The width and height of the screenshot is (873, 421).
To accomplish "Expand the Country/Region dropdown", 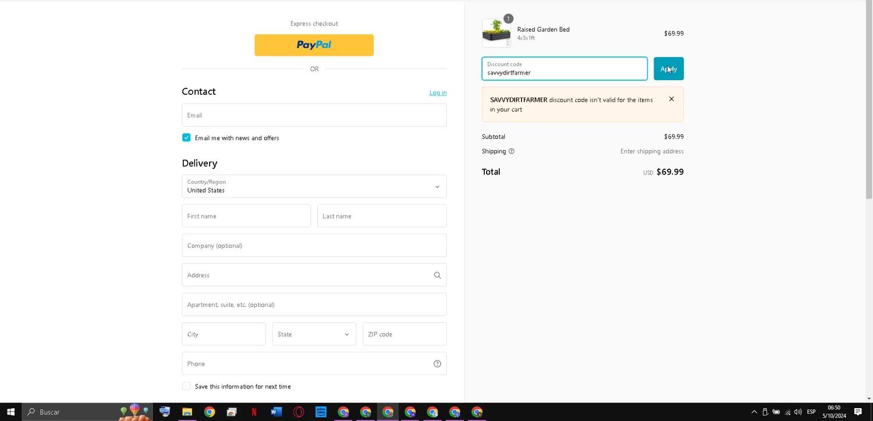I will [314, 187].
